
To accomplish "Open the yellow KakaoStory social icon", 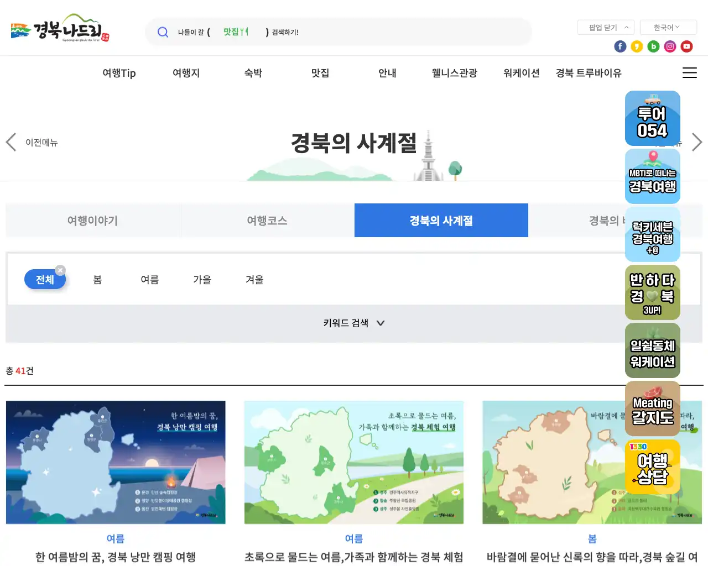I will 637,46.
